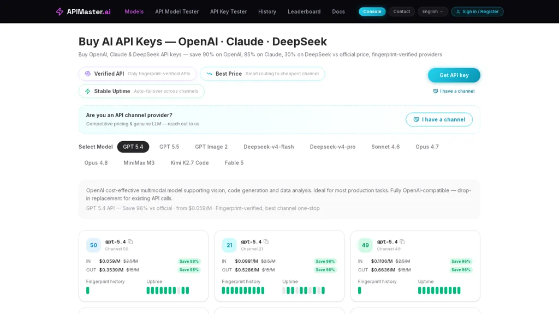Click the Contact button
Screen dimensions: 559x314
401,11
